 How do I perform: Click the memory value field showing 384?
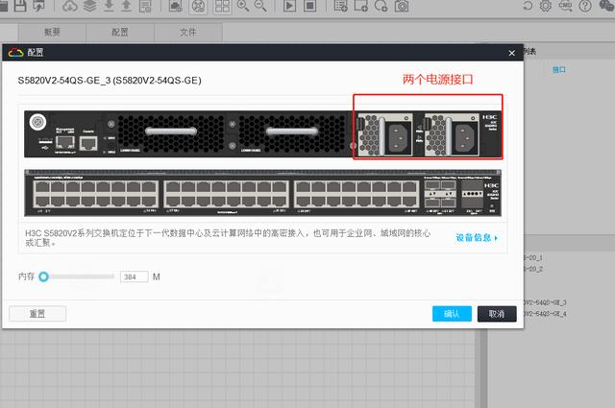click(135, 276)
